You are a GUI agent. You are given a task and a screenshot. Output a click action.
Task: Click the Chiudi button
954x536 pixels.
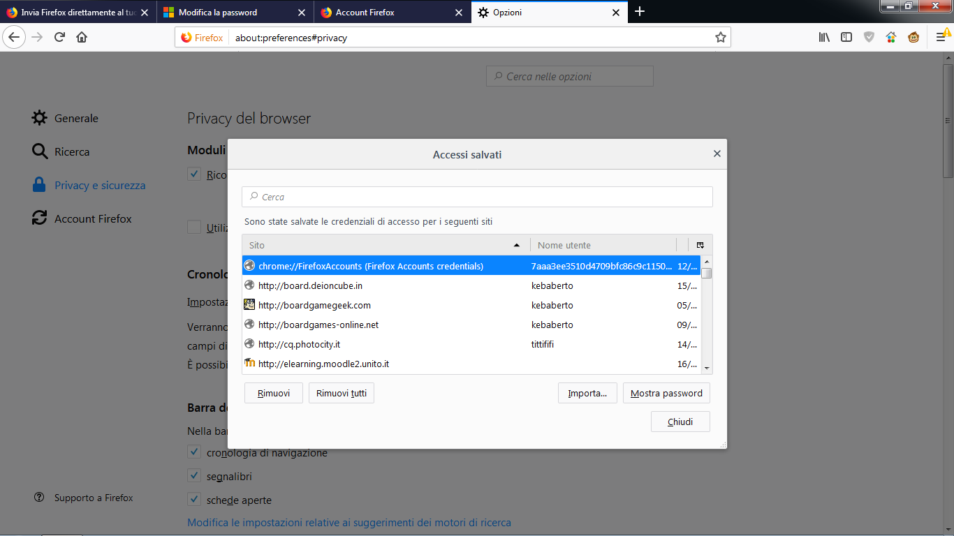point(680,422)
